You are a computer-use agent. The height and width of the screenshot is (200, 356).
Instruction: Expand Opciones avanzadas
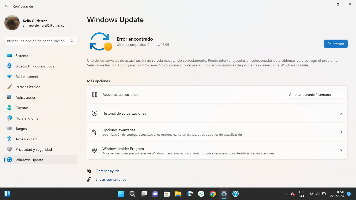[x=217, y=132]
